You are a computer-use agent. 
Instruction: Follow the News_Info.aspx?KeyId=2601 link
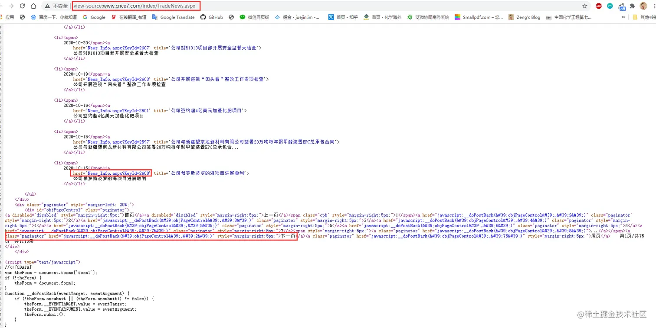119,110
